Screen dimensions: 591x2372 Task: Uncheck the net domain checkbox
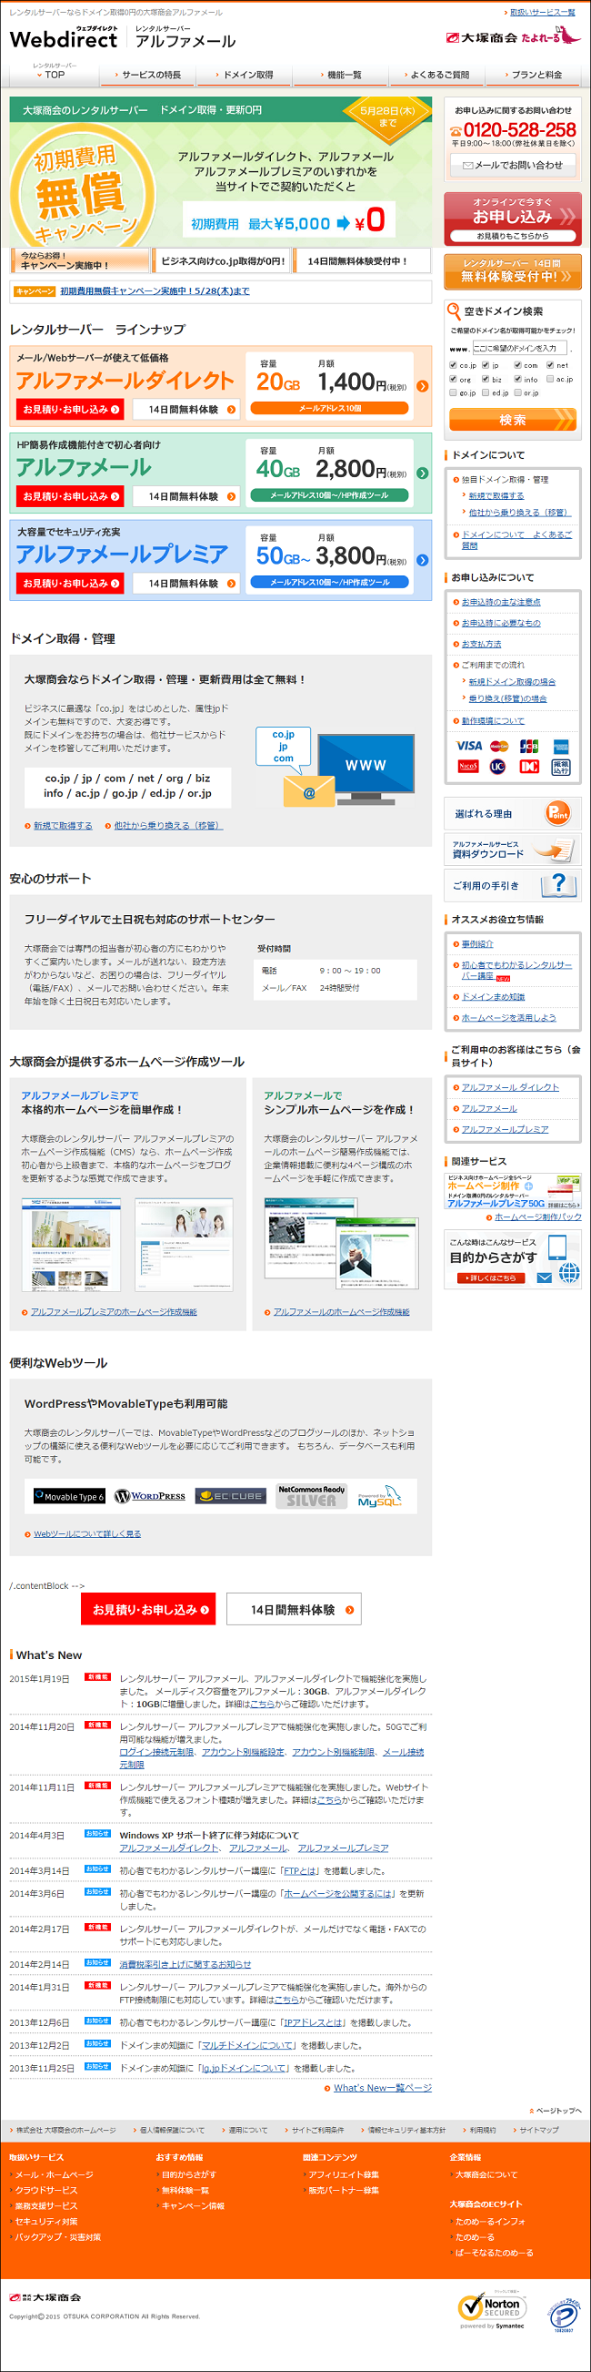click(550, 364)
